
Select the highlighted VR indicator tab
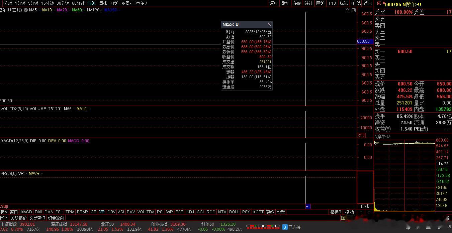point(102,212)
